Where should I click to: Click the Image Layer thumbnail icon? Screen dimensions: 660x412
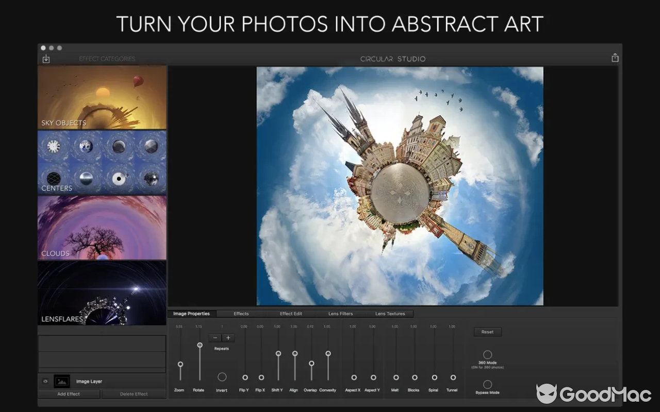point(62,382)
